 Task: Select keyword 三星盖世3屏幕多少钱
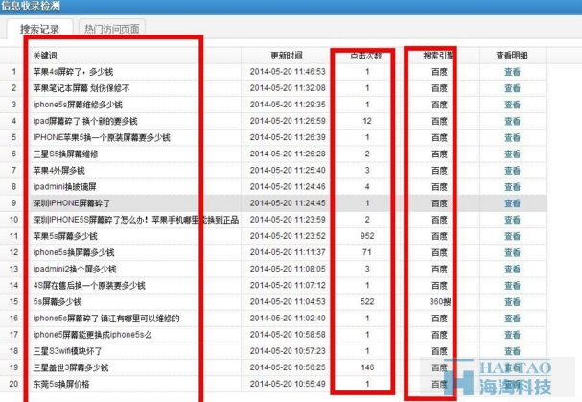pyautogui.click(x=71, y=367)
